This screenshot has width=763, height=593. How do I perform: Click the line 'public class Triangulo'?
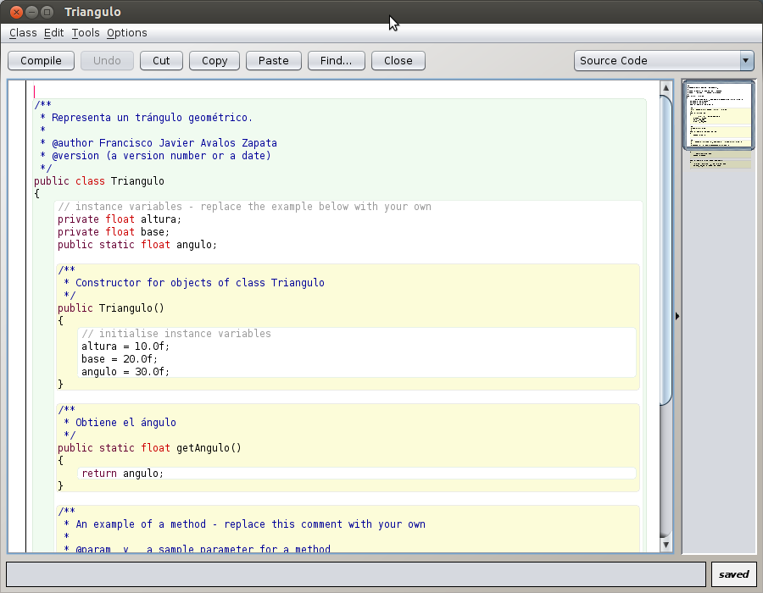point(99,180)
